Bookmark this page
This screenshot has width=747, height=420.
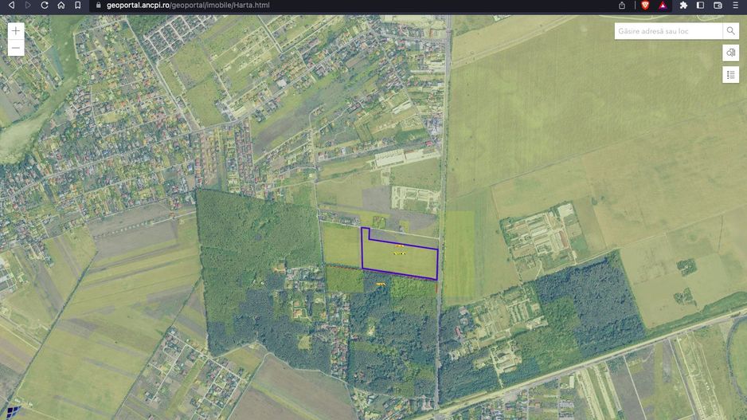(77, 5)
